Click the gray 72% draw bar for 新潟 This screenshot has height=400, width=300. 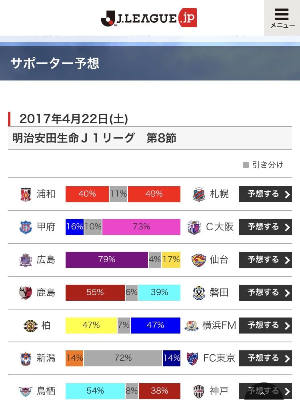tap(123, 358)
